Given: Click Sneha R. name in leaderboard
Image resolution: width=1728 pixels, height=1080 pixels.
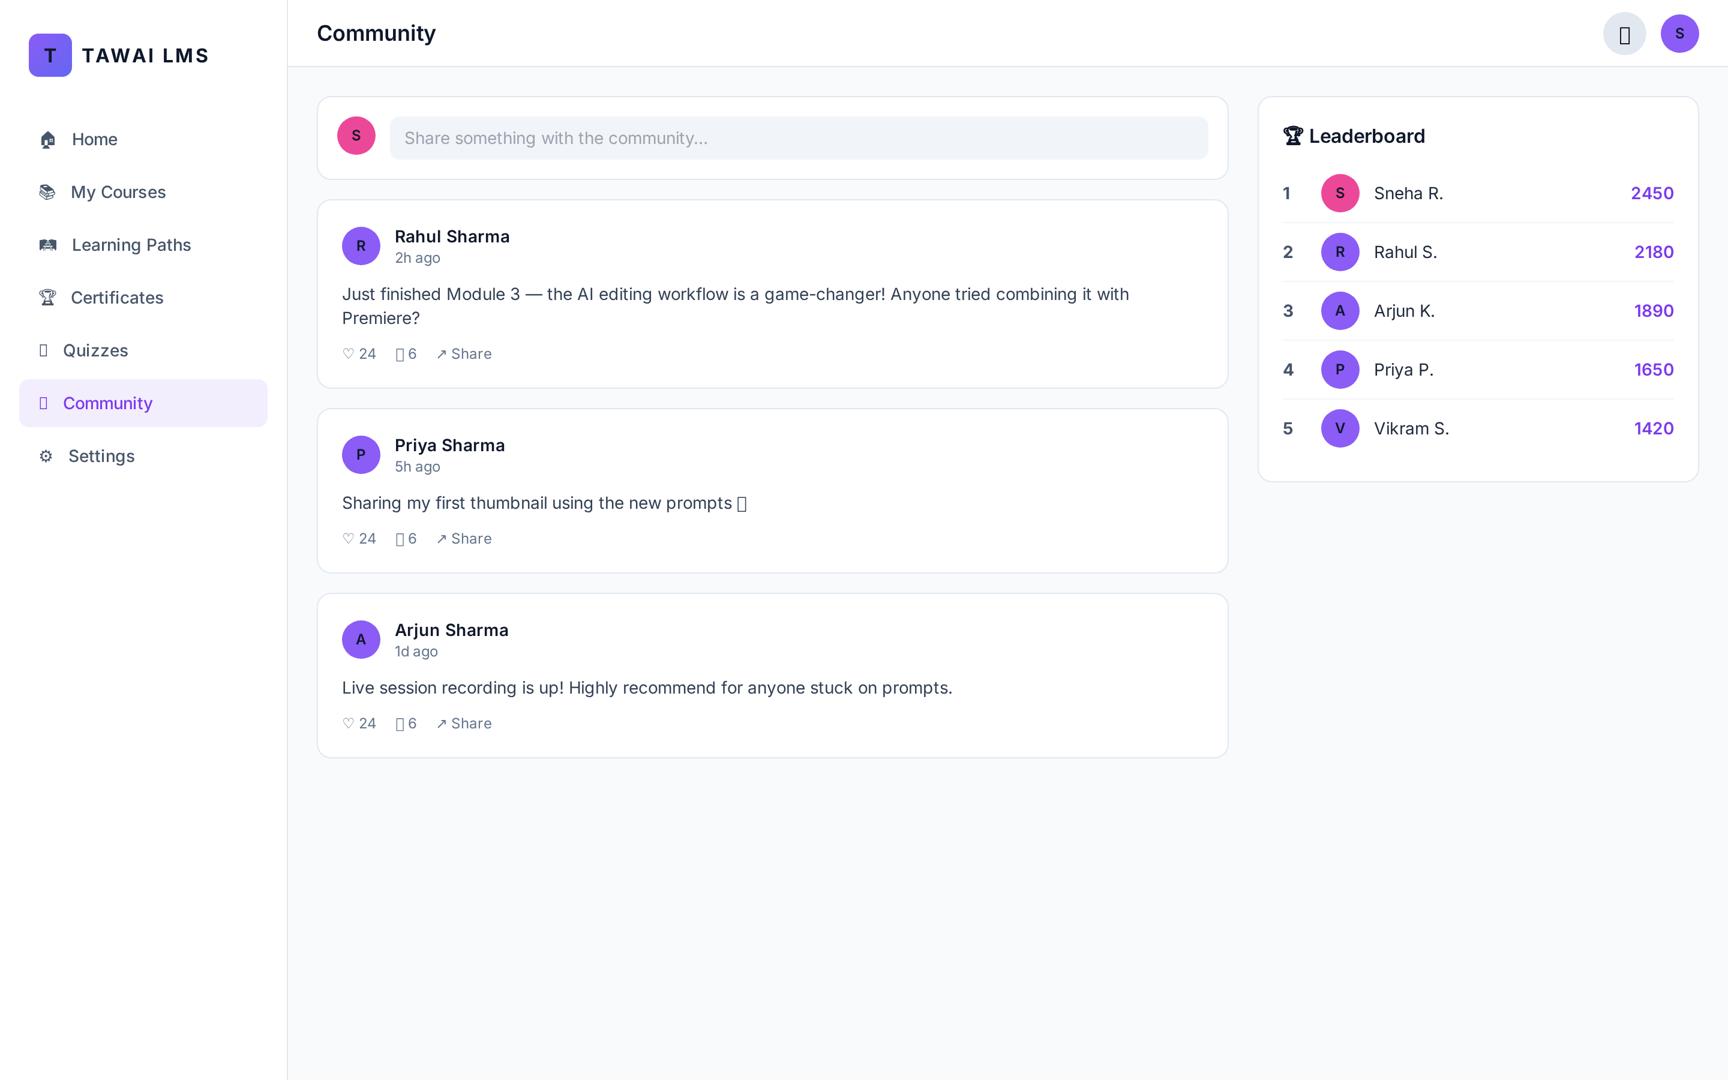Looking at the screenshot, I should [x=1408, y=193].
